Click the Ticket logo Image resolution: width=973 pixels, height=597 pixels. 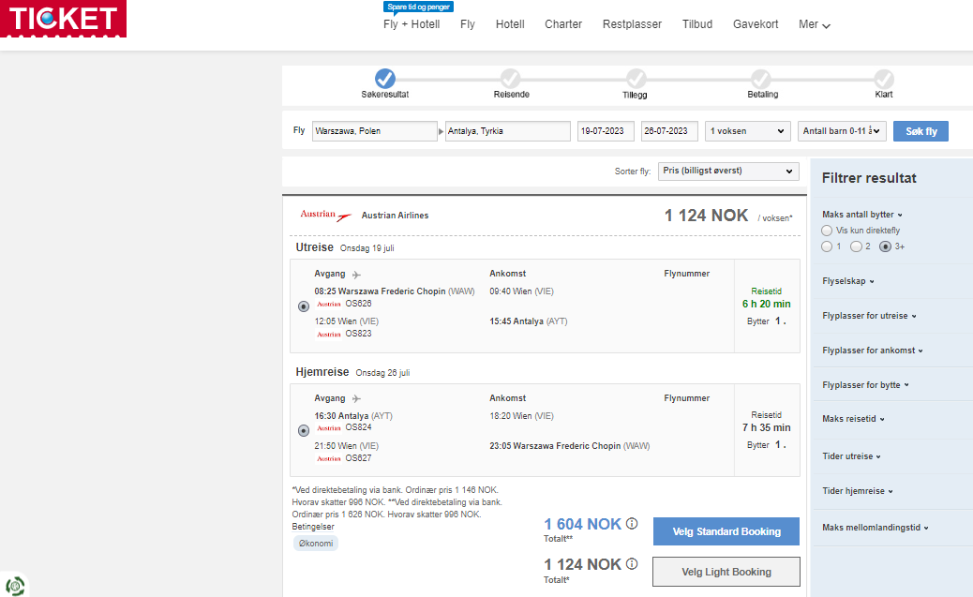point(63,19)
